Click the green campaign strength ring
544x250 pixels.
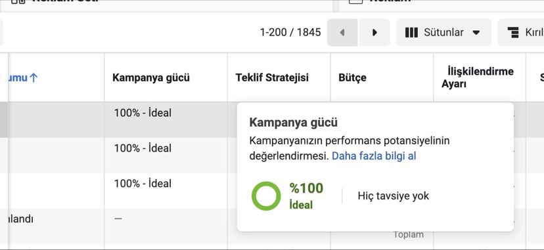(x=266, y=196)
